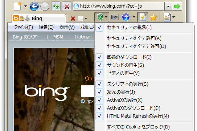The image size is (197, 131).
Task: Click the Bing search input box
Action: point(88,91)
